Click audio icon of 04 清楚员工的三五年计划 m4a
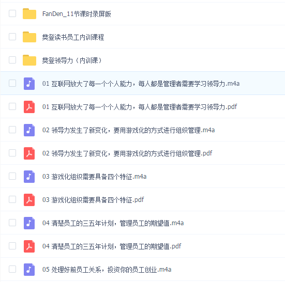 29,223
